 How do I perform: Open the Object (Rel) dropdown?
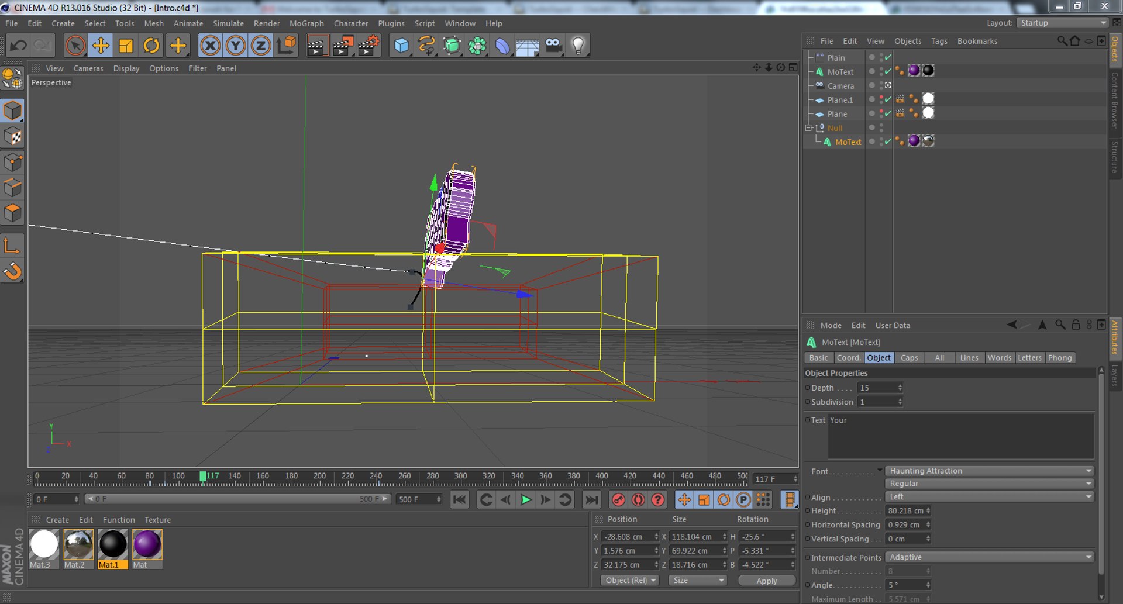[x=630, y=580]
